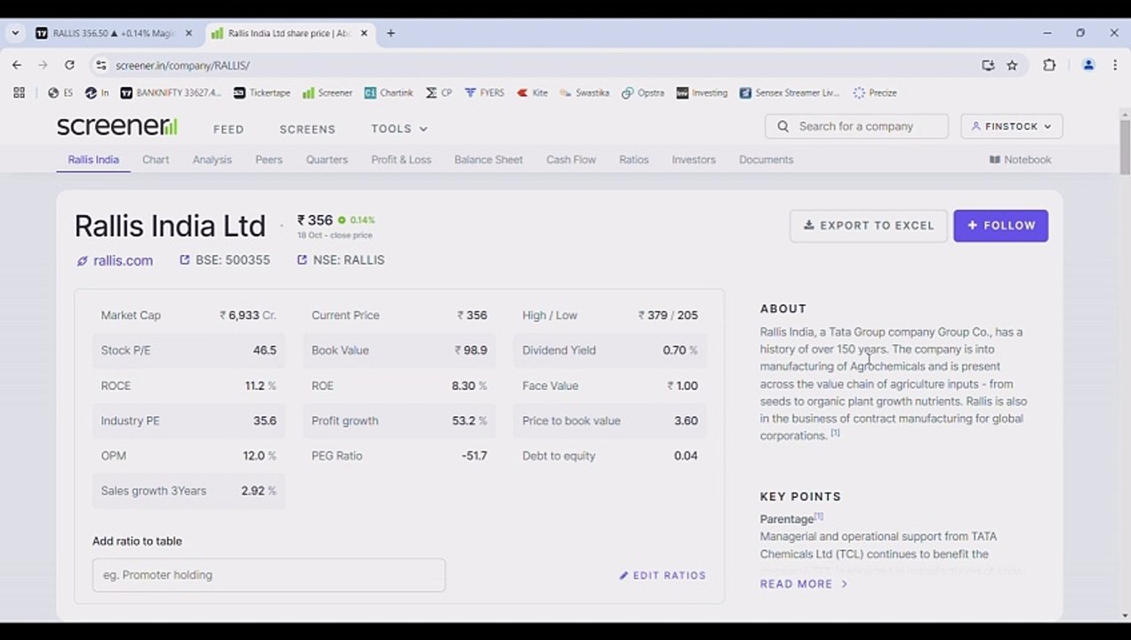Go to the Quarters section tab
This screenshot has width=1131, height=640.
tap(326, 159)
